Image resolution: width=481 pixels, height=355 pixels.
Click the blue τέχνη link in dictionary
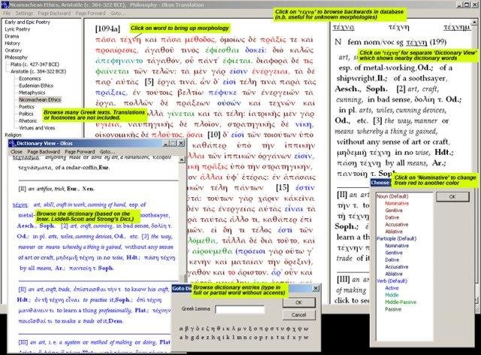[20, 203]
